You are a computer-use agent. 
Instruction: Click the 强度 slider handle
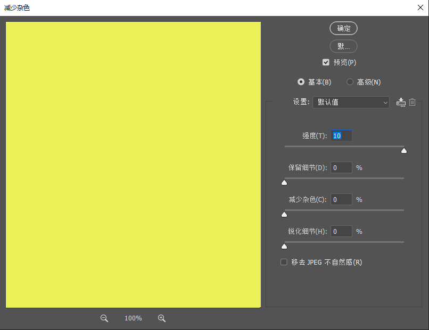[404, 151]
